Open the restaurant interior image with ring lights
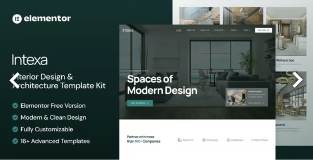This screenshot has height=160, width=313. [x=291, y=96]
